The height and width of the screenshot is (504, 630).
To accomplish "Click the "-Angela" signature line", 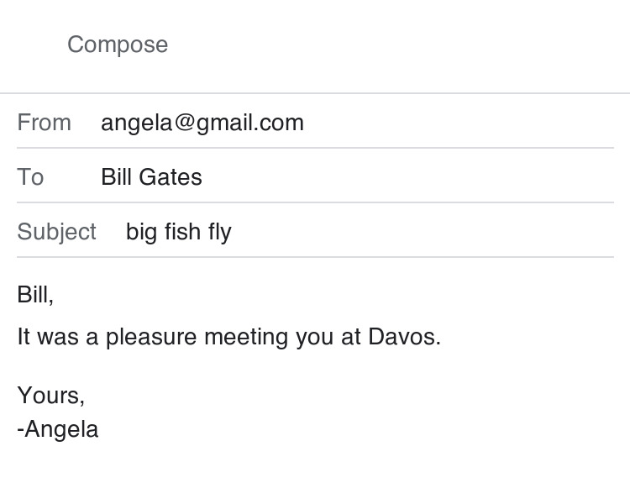I will tap(58, 429).
